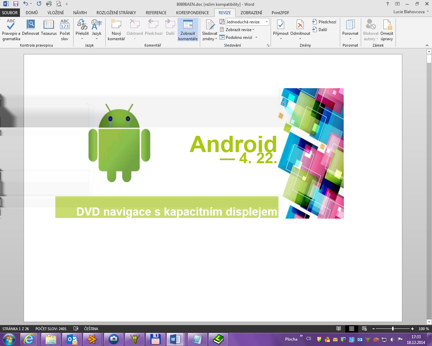The height and width of the screenshot is (346, 432).
Task: Go to Další change in Změny
Action: pyautogui.click(x=320, y=30)
